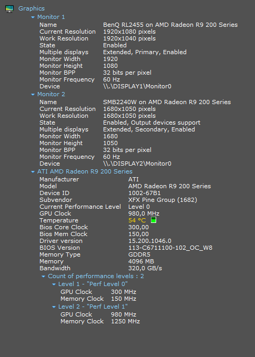255x357 pixels.
Task: Click BIOS Version "113-C6711100-102_OC_W8"
Action: pos(170,248)
